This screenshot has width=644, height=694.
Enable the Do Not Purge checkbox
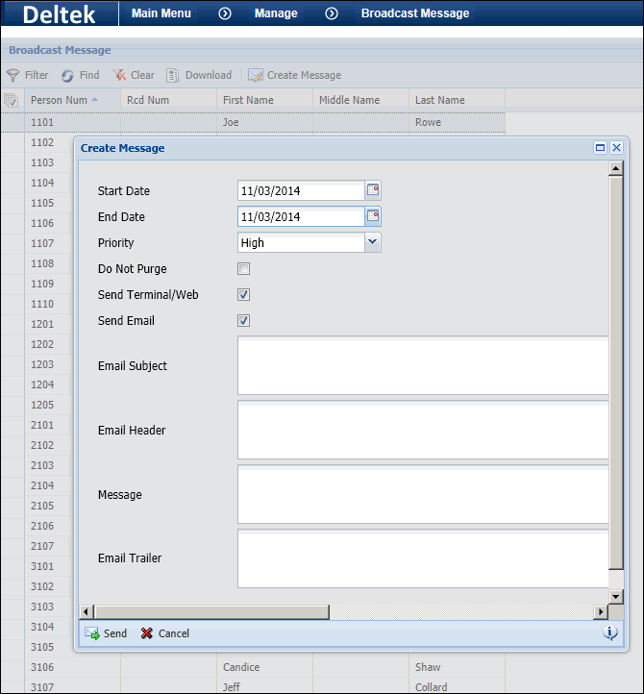pos(244,269)
